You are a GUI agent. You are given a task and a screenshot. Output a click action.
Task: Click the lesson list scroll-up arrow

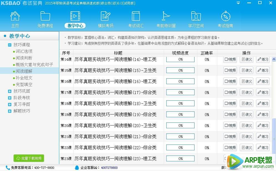tap(274, 59)
